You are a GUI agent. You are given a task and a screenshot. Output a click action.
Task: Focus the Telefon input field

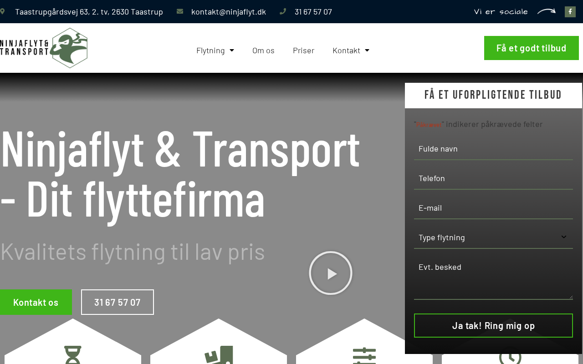(x=493, y=178)
